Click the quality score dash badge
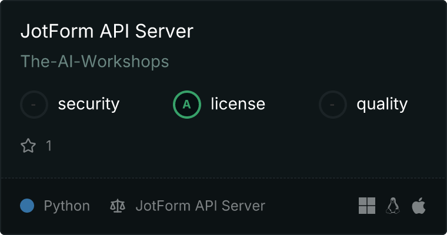Image resolution: width=447 pixels, height=235 pixels. click(x=333, y=105)
